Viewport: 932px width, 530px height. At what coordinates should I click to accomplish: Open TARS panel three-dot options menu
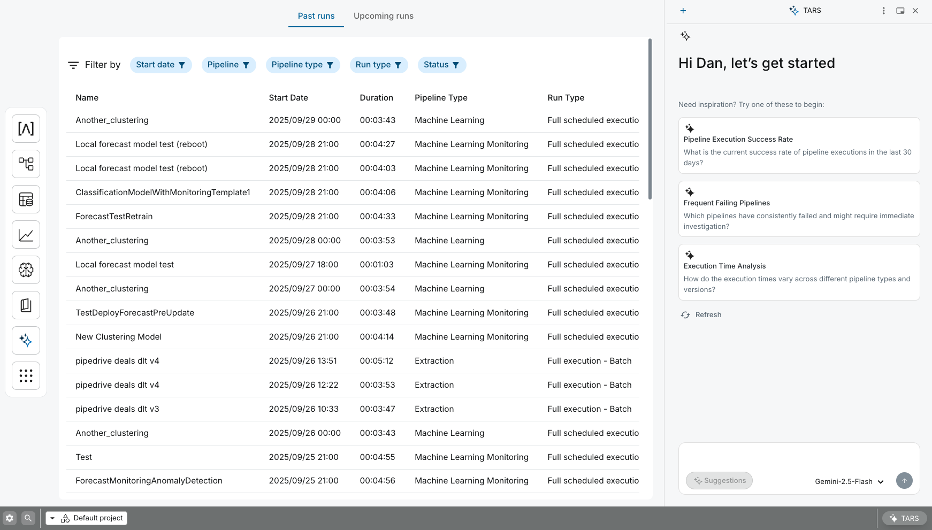pos(883,11)
